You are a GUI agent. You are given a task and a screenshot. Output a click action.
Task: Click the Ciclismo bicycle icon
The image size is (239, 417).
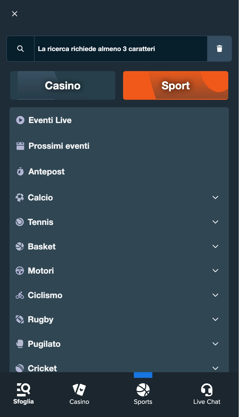point(20,295)
